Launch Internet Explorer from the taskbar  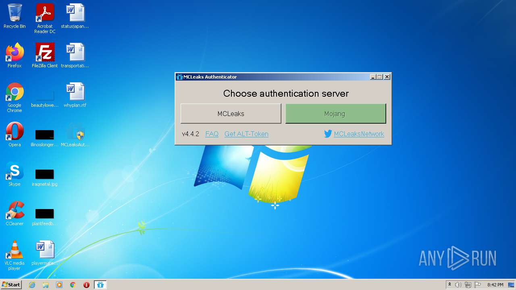tap(32, 285)
